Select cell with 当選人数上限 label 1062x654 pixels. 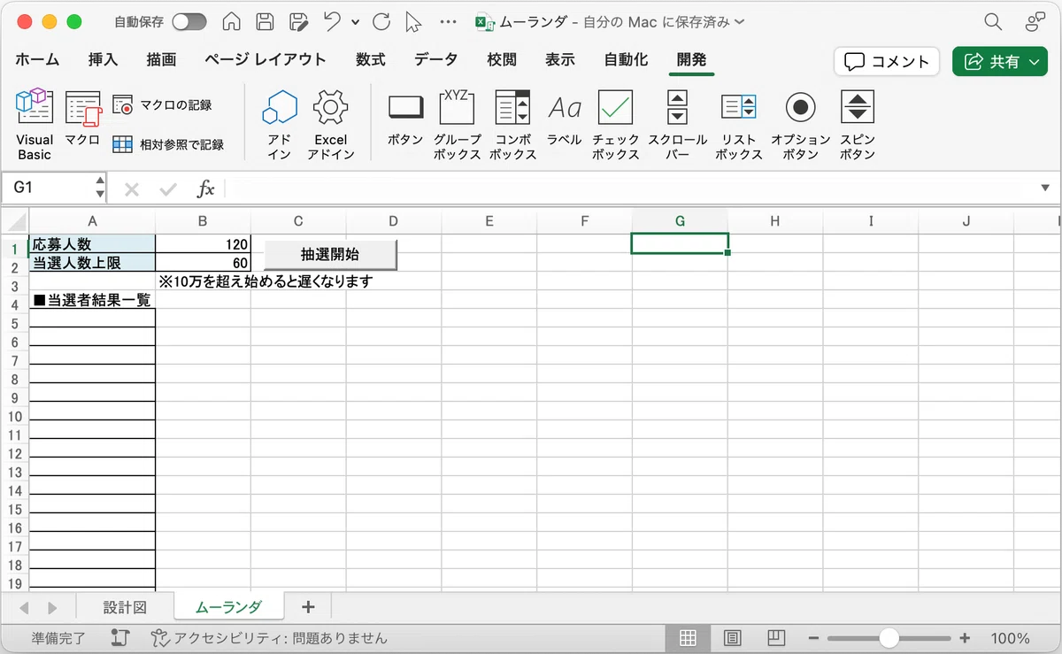[x=92, y=262]
